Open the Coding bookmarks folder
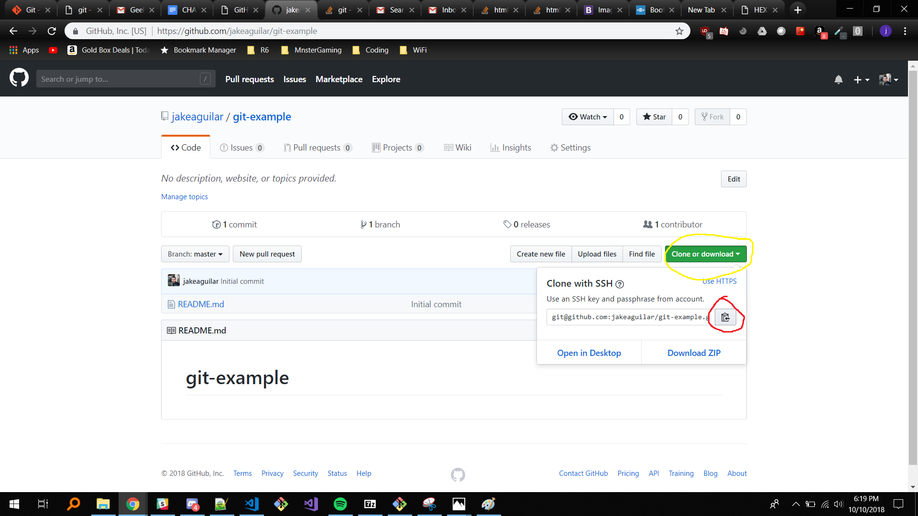 371,50
